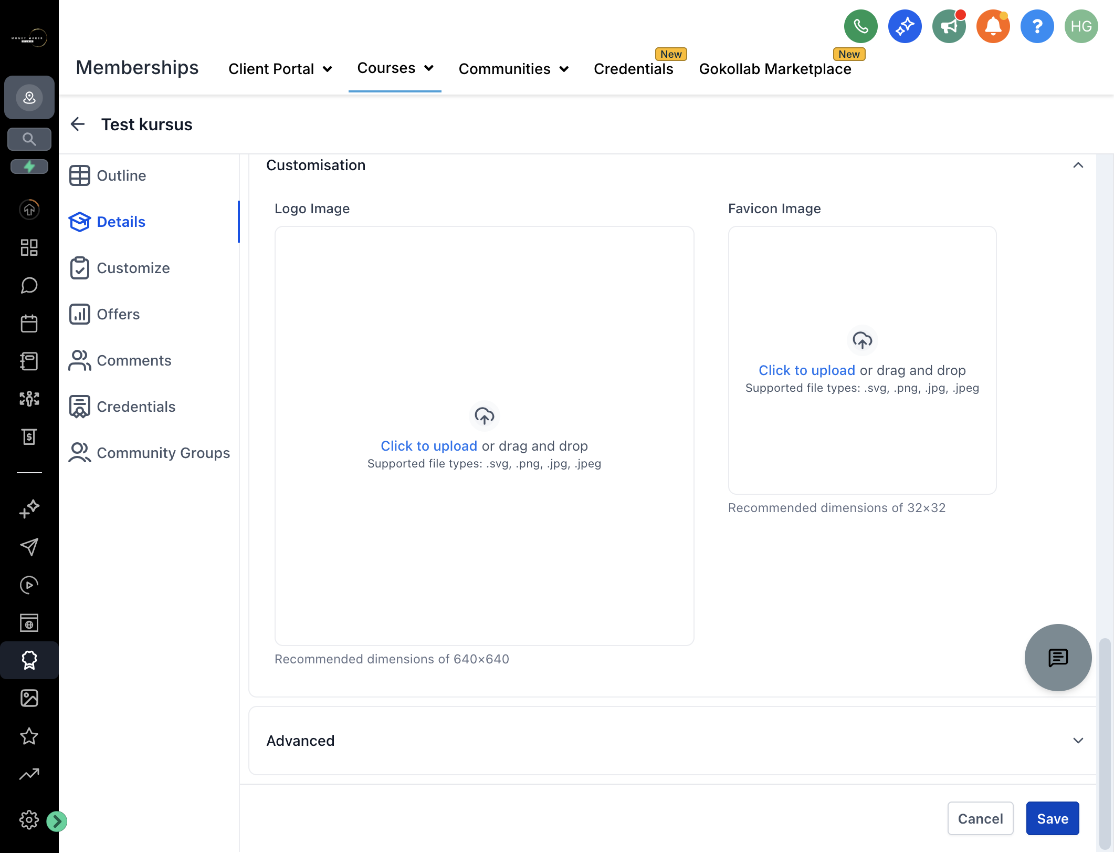Click the Logo upload cloud icon
1114x853 pixels.
tap(484, 416)
